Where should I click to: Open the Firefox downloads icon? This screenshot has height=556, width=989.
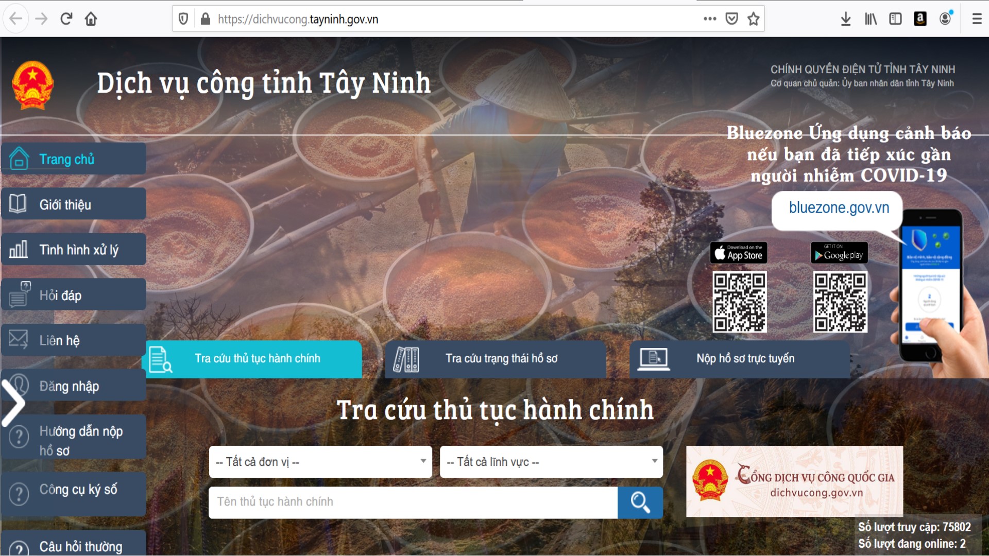[x=845, y=19]
